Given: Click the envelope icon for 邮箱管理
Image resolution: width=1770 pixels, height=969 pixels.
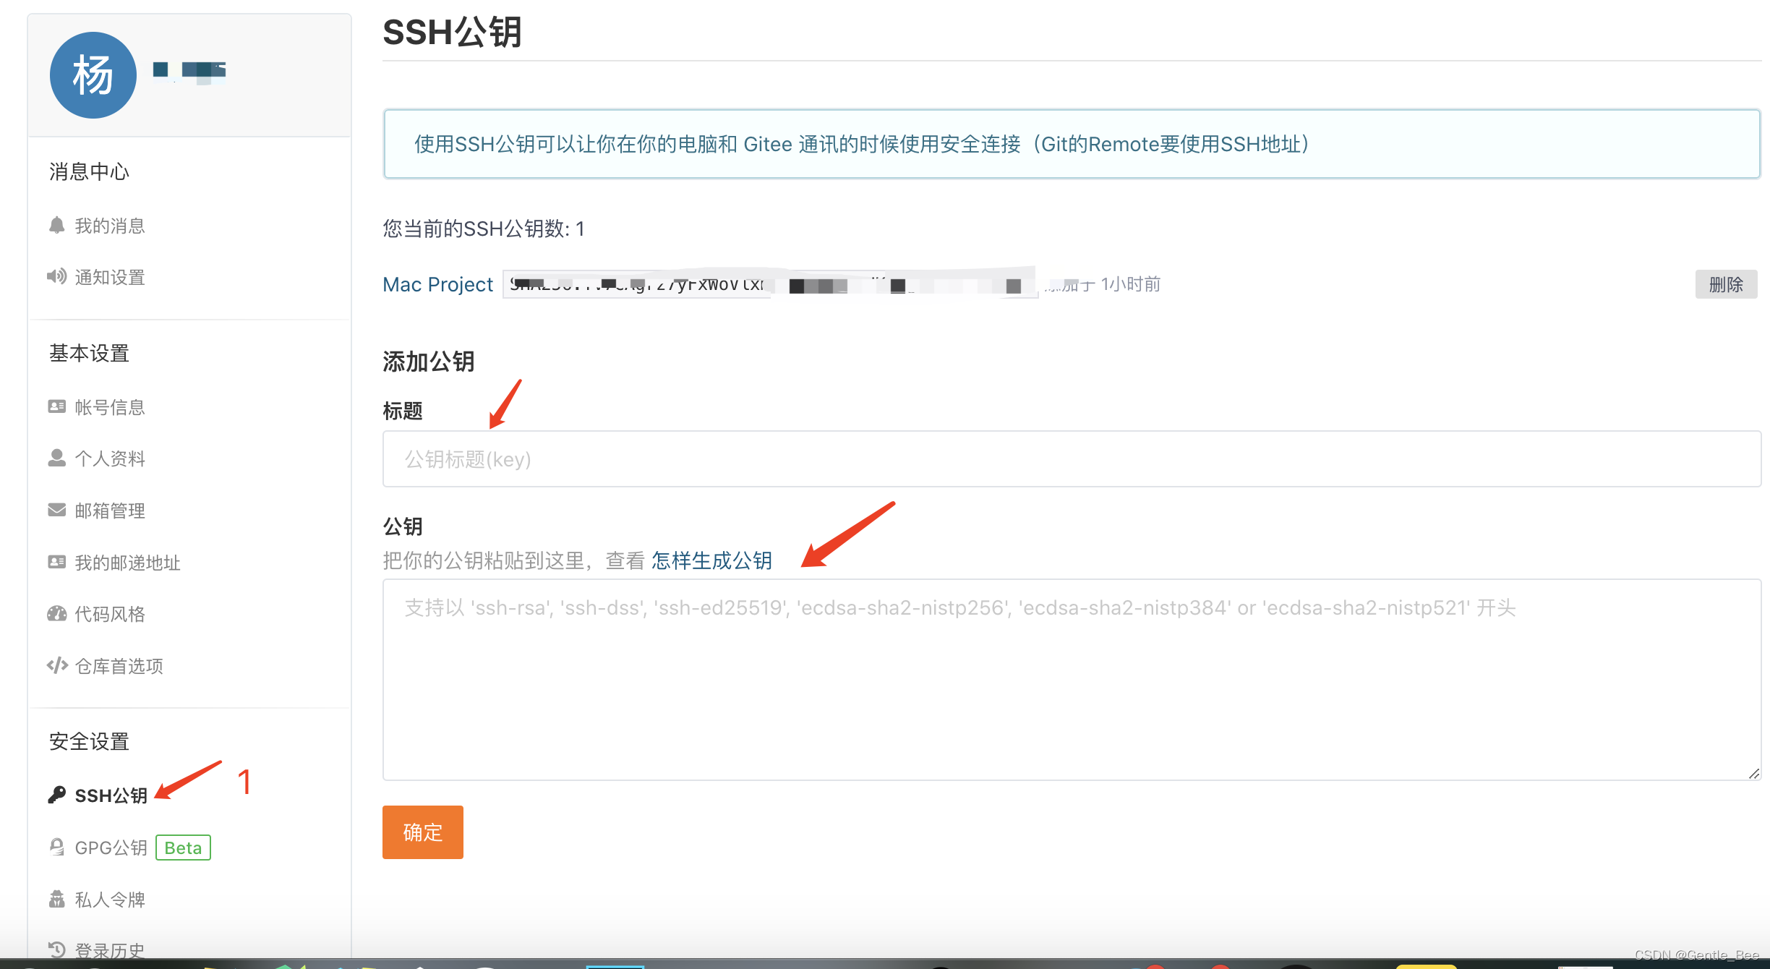Looking at the screenshot, I should click(56, 511).
